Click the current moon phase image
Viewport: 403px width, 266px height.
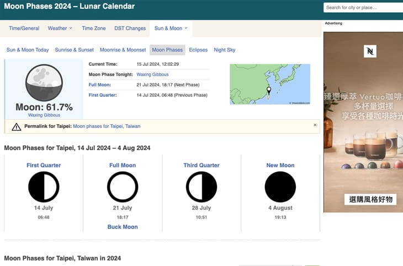pos(44,82)
